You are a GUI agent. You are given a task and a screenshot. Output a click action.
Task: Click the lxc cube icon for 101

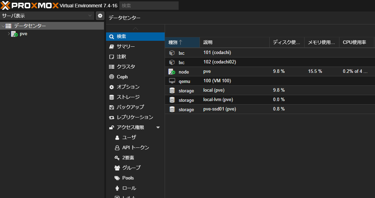[172, 53]
